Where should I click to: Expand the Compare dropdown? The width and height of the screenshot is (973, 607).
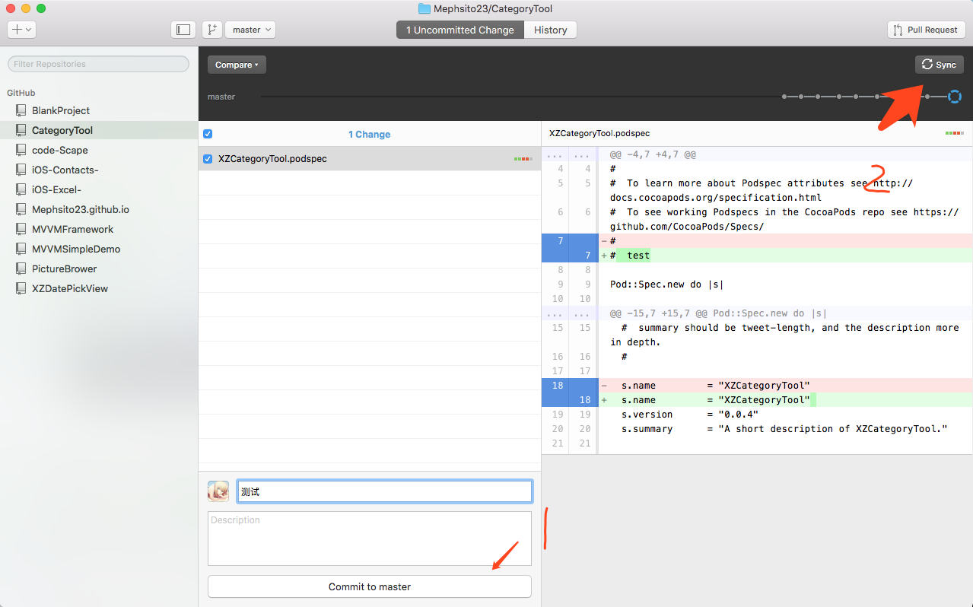coord(237,65)
